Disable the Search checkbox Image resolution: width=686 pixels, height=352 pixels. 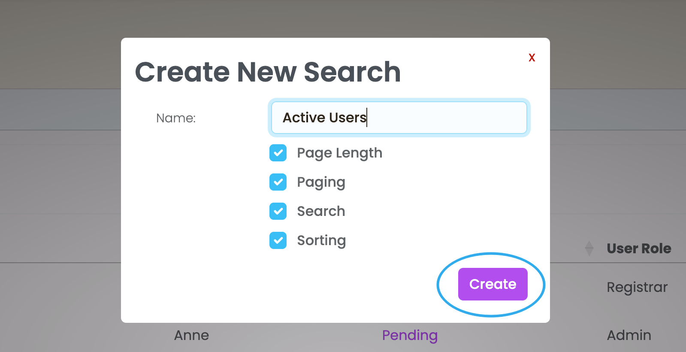[x=278, y=211]
